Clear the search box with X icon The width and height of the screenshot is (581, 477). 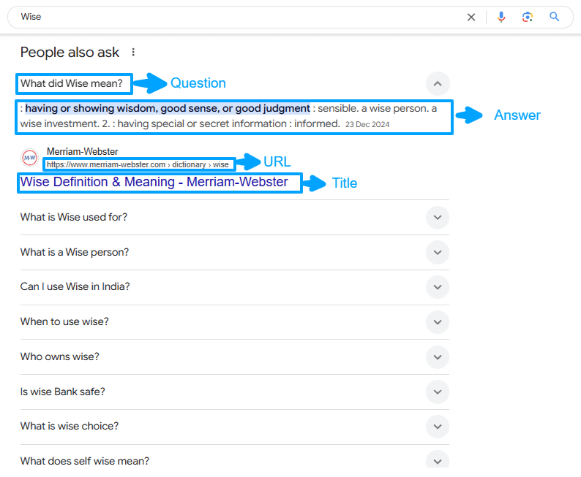click(471, 17)
